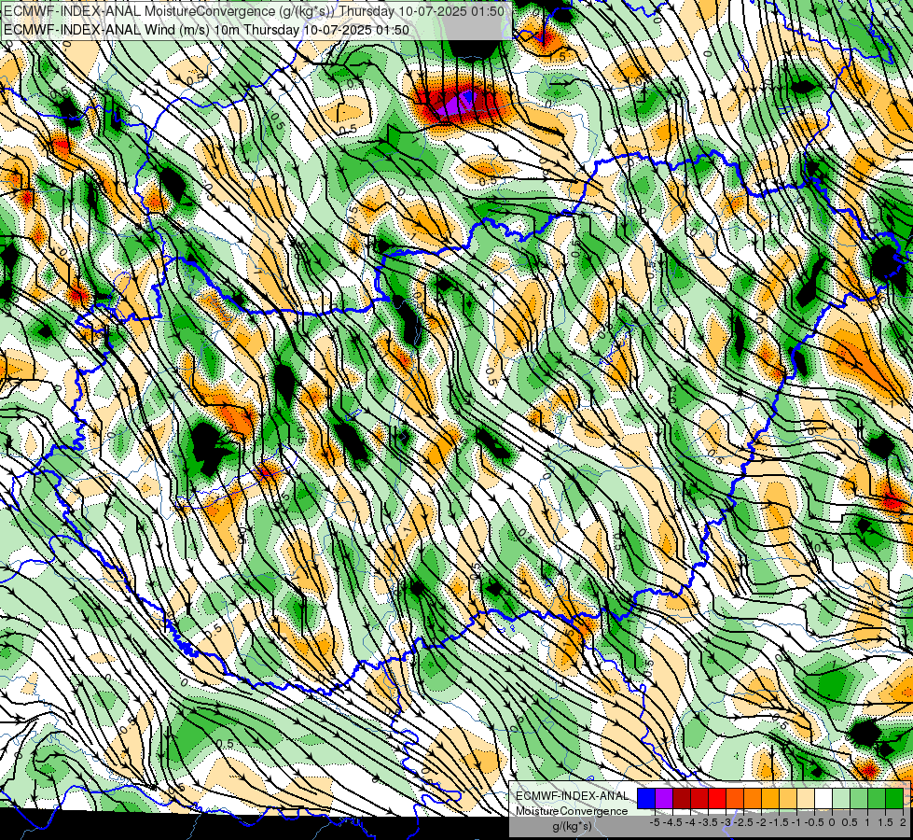The width and height of the screenshot is (913, 840).
Task: Click the darkest green swatch ending at 2
Action: point(894,799)
